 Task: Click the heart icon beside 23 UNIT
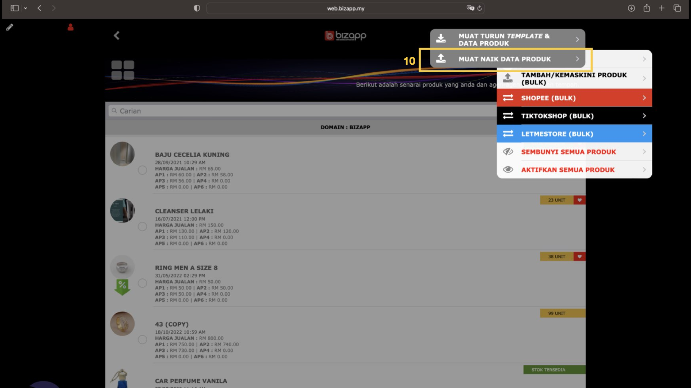(x=579, y=200)
